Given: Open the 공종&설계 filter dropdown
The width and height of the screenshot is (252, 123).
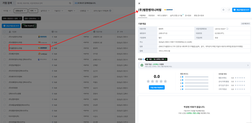Looking at the screenshot, I should [x=21, y=11].
